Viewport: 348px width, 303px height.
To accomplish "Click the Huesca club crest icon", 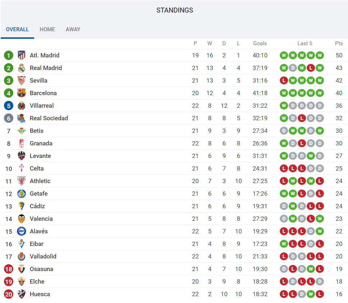I will [x=22, y=294].
